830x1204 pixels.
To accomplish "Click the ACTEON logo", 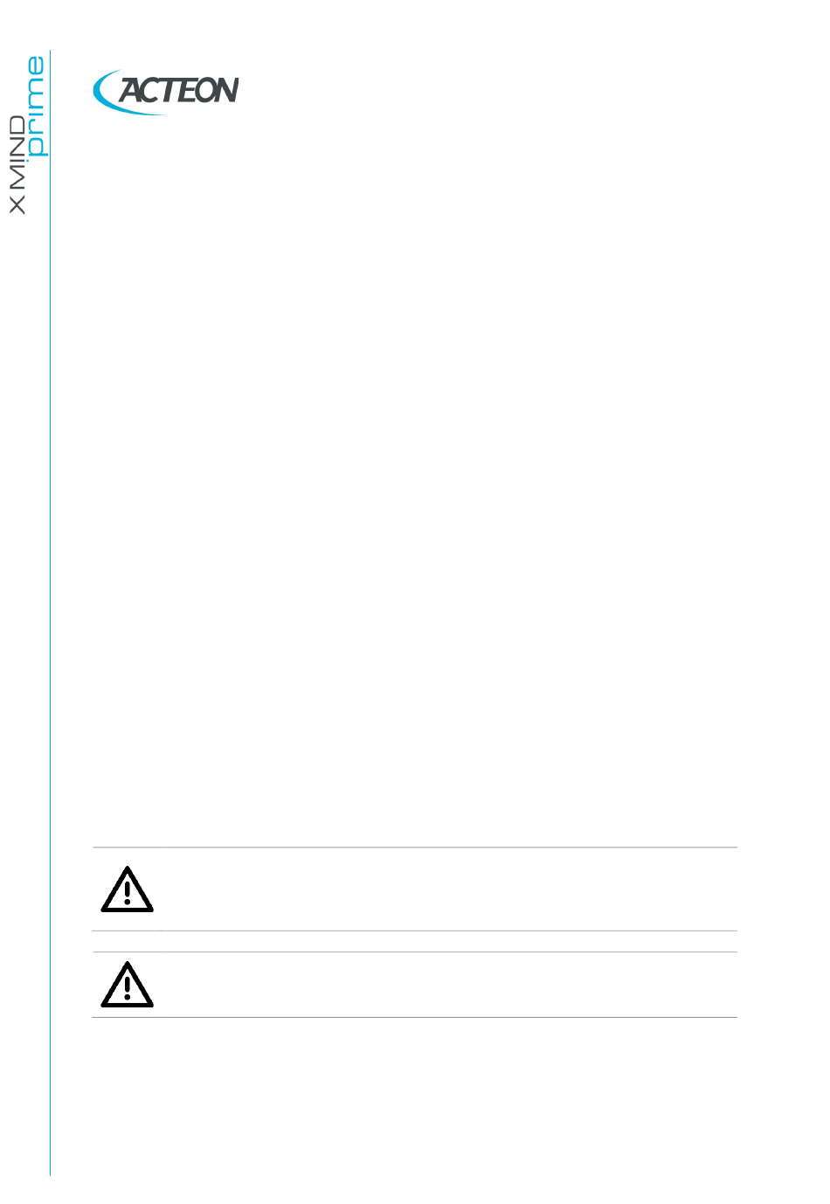I will 166,92.
